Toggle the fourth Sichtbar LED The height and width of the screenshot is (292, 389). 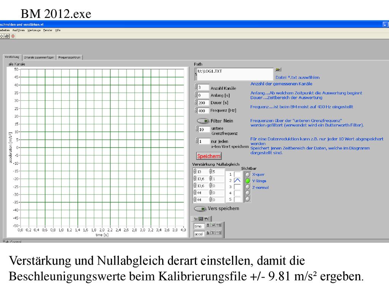pyautogui.click(x=247, y=193)
